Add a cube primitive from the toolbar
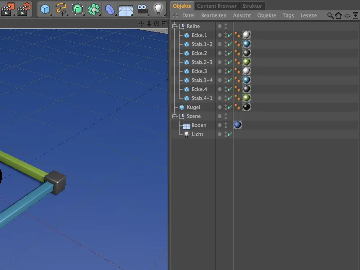 [45, 9]
